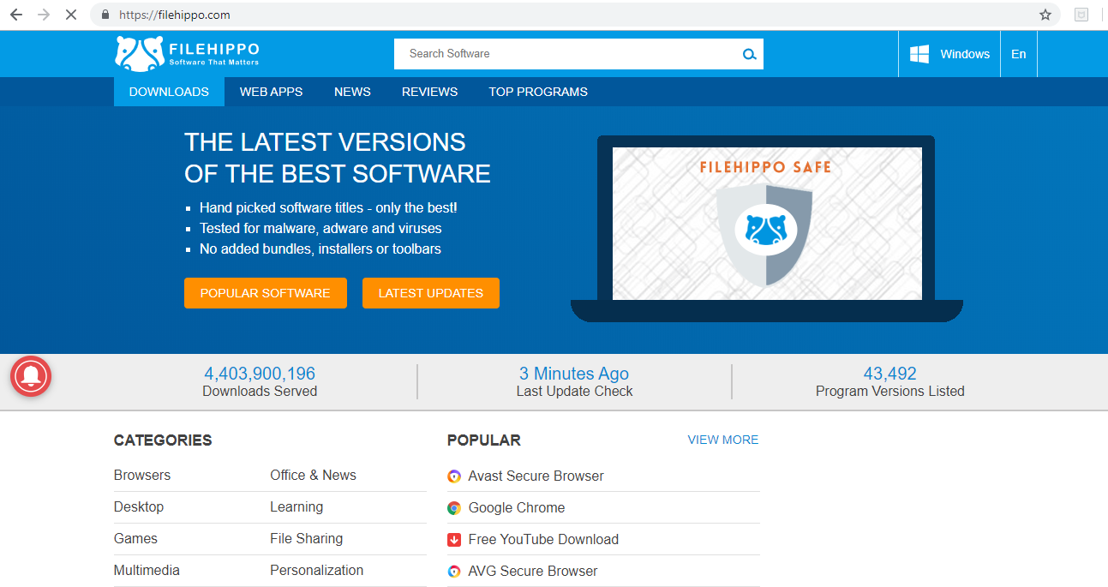
Task: Click the Free YouTube Download icon
Action: (x=454, y=540)
